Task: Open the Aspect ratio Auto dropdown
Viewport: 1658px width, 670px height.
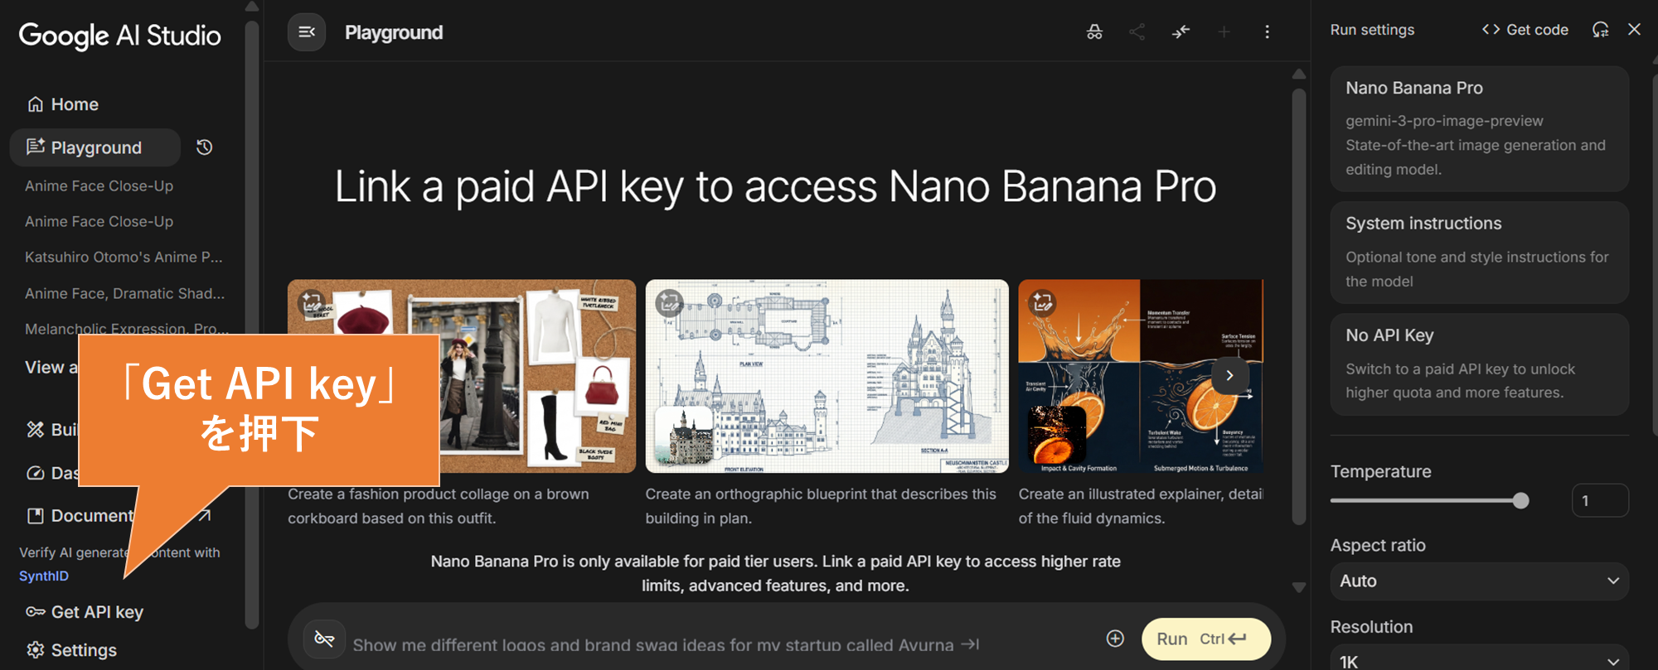Action: pos(1479,581)
